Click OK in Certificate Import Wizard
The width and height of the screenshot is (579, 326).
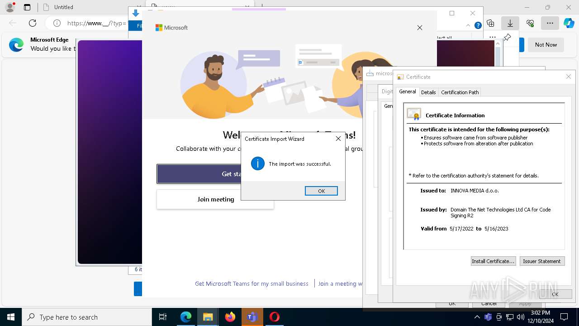321,191
